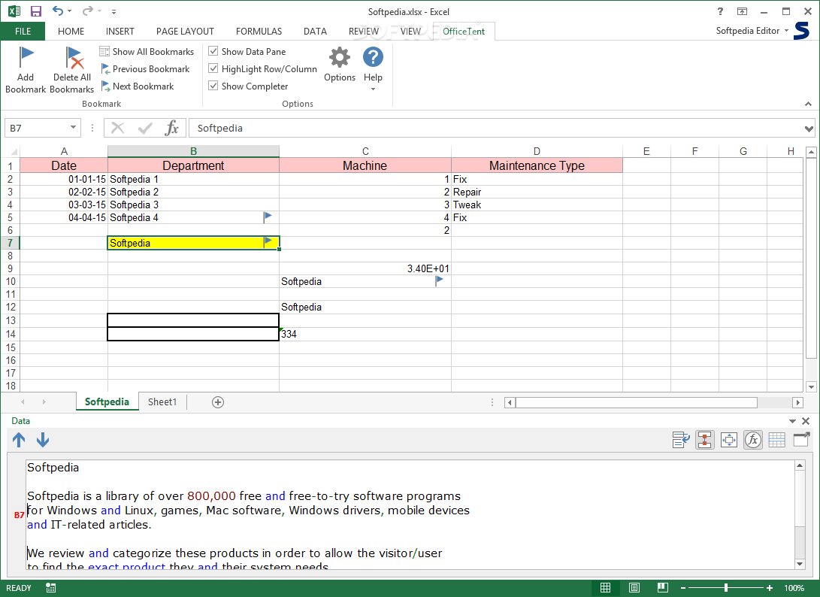Click the horizontal sheet scrollbar

(637, 402)
